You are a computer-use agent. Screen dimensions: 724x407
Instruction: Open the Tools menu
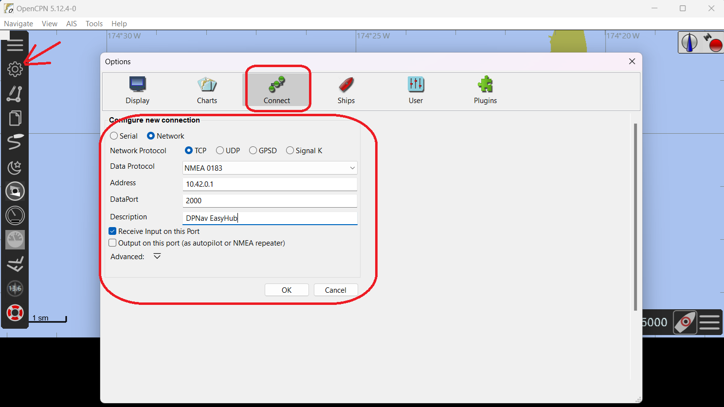pos(94,24)
